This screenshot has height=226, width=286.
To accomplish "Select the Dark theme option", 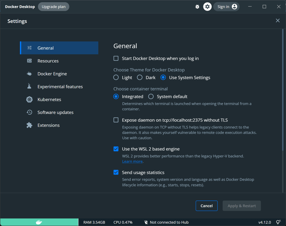I will pyautogui.click(x=140, y=77).
